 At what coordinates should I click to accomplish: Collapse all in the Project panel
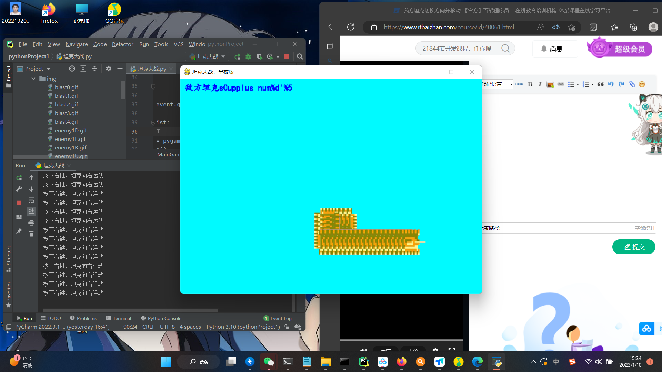pos(94,69)
